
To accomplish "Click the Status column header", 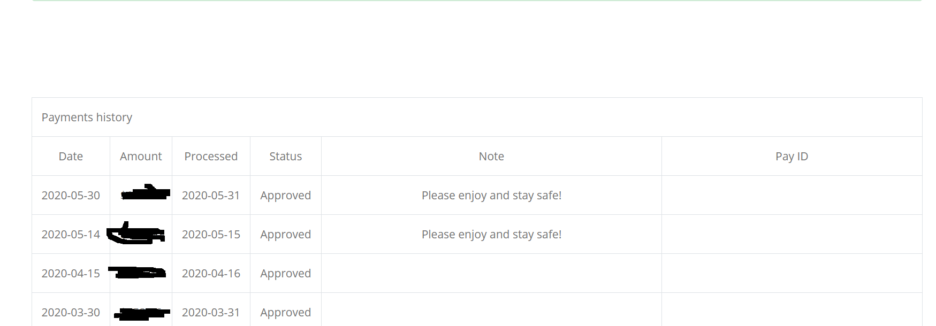I will (x=286, y=157).
